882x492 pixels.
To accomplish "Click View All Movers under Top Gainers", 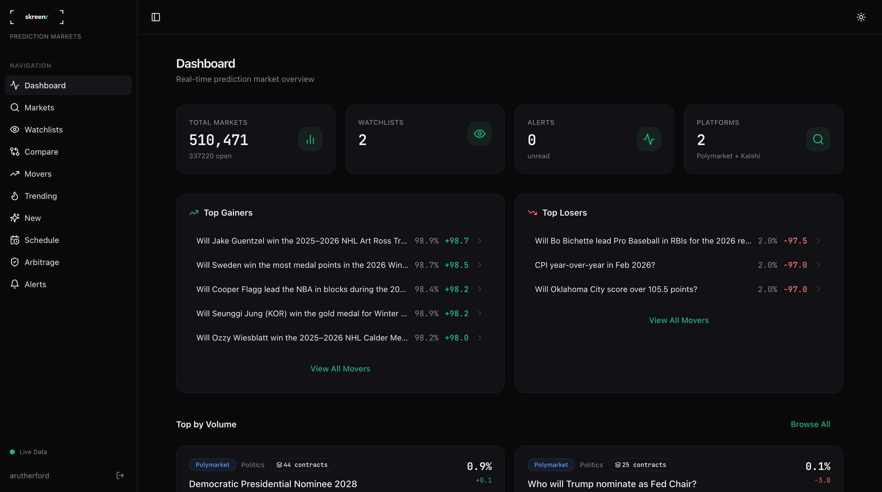I will pyautogui.click(x=340, y=368).
